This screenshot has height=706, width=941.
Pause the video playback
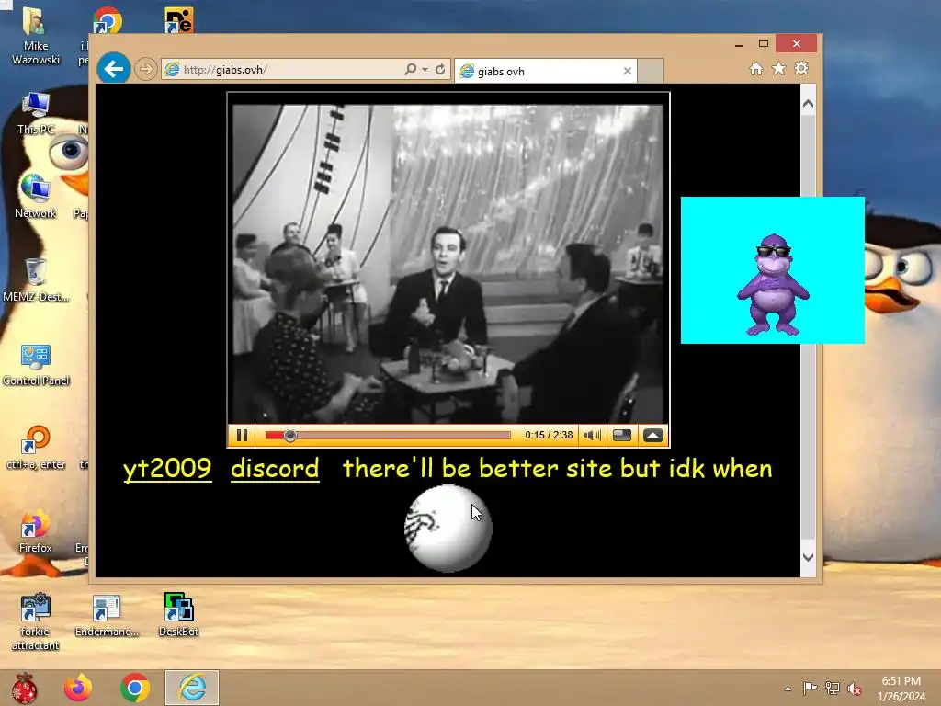point(242,435)
